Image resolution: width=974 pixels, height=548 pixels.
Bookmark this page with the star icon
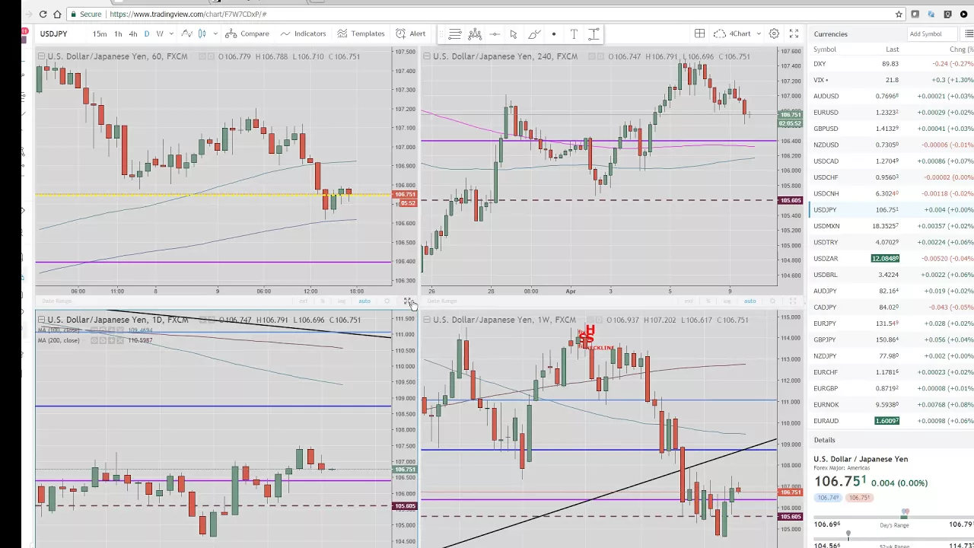click(x=899, y=14)
